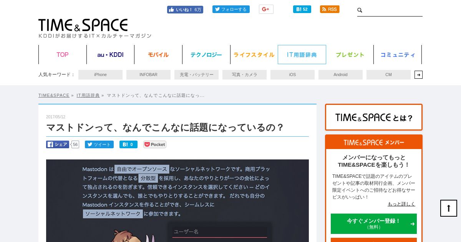Screen dimensions: 461x242
Task: Click the TIME&SPACE breadcrumb link
Action: coord(54,95)
